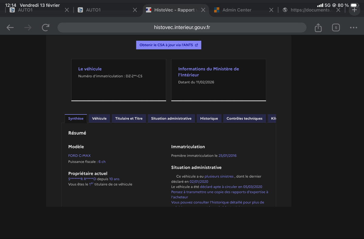The height and width of the screenshot is (239, 364).
Task: Select the Synthèse tab
Action: pyautogui.click(x=76, y=119)
